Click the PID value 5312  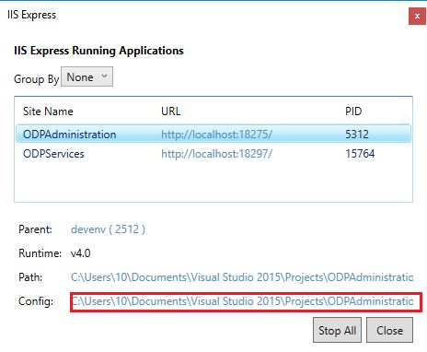(x=357, y=135)
